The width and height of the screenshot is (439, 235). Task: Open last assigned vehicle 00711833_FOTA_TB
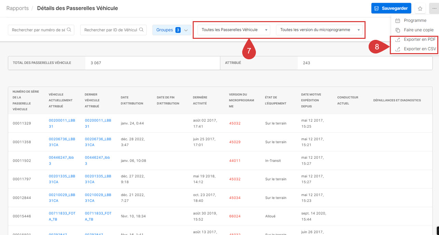[x=98, y=216]
